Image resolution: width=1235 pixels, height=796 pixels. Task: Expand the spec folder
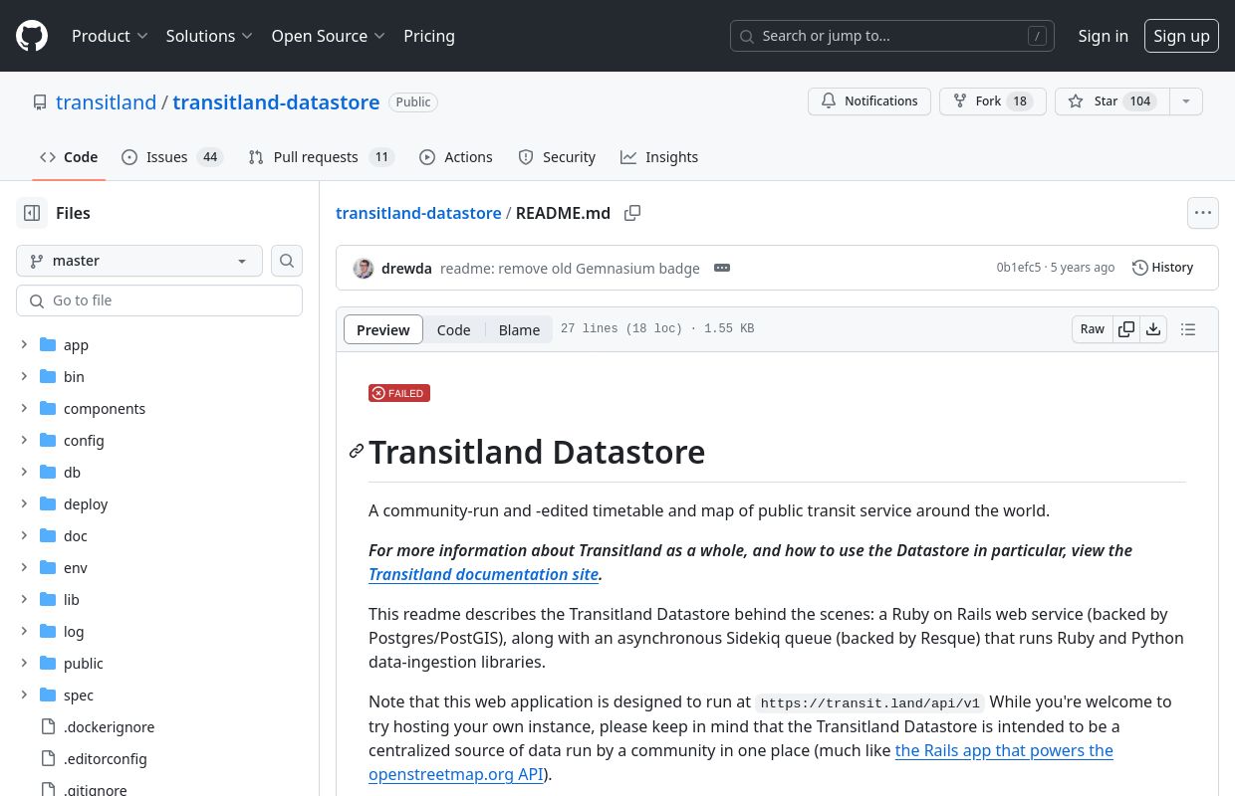[x=24, y=695]
